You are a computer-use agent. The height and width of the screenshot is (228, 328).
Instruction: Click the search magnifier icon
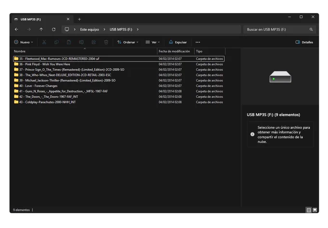click(x=311, y=29)
